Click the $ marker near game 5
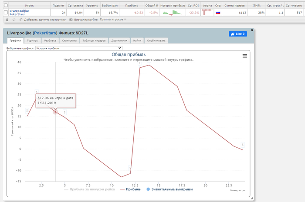The width and height of the screenshot is (305, 202). (x=64, y=112)
